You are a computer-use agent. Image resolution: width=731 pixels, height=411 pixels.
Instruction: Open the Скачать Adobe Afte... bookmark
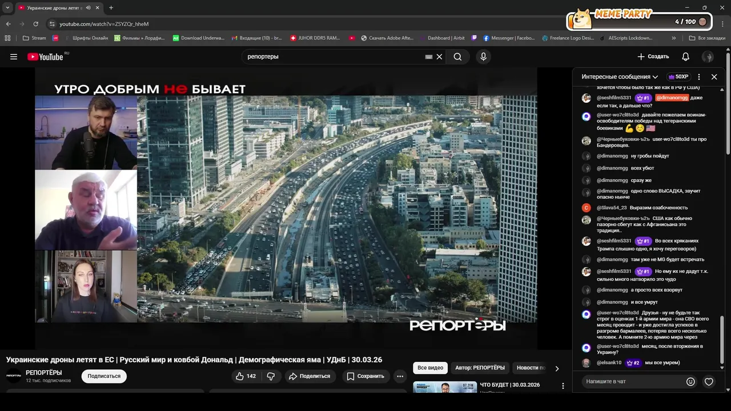click(387, 38)
